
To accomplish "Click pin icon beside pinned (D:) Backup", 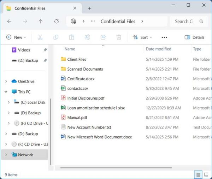I will click(45, 60).
